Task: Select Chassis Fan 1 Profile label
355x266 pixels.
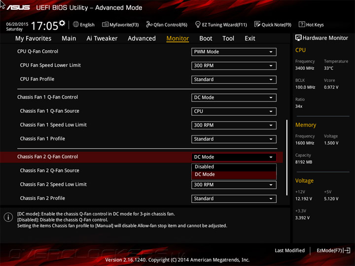Action: pyautogui.click(x=42, y=138)
